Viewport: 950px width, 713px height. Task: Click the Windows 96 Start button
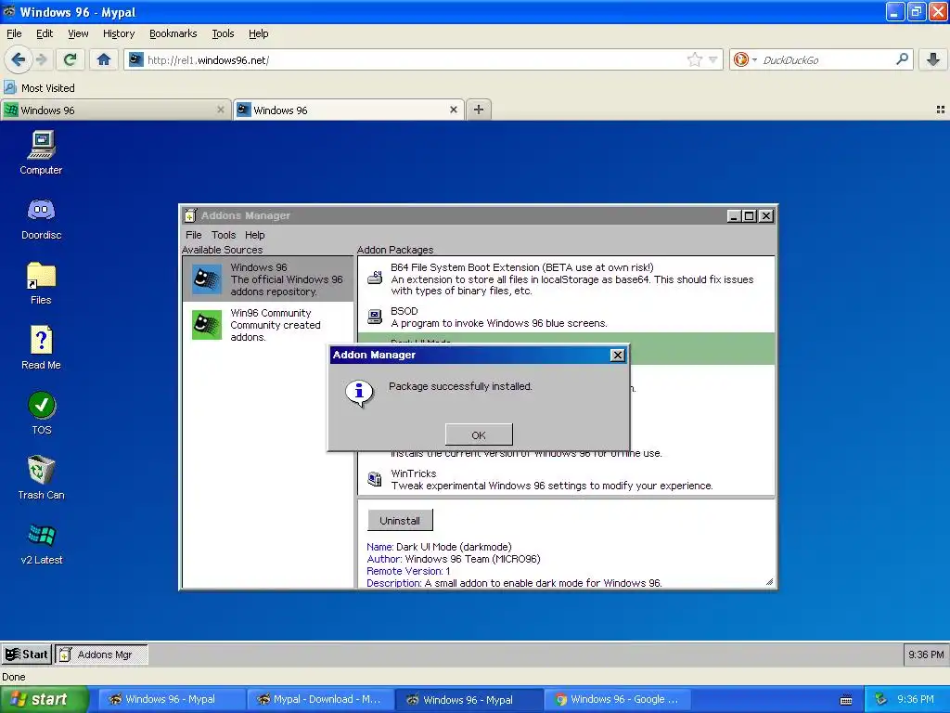[27, 655]
